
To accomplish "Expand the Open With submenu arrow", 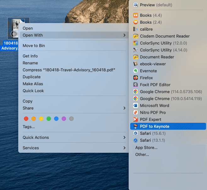I will [x=124, y=35].
